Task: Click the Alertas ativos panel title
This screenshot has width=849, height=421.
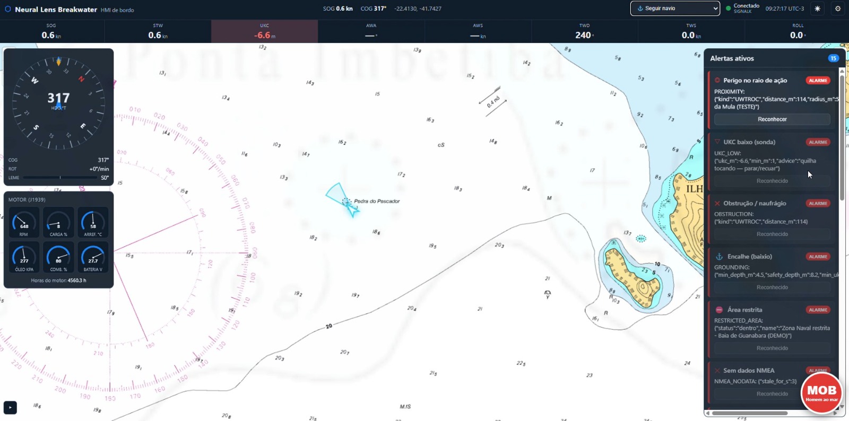Action: [x=732, y=58]
